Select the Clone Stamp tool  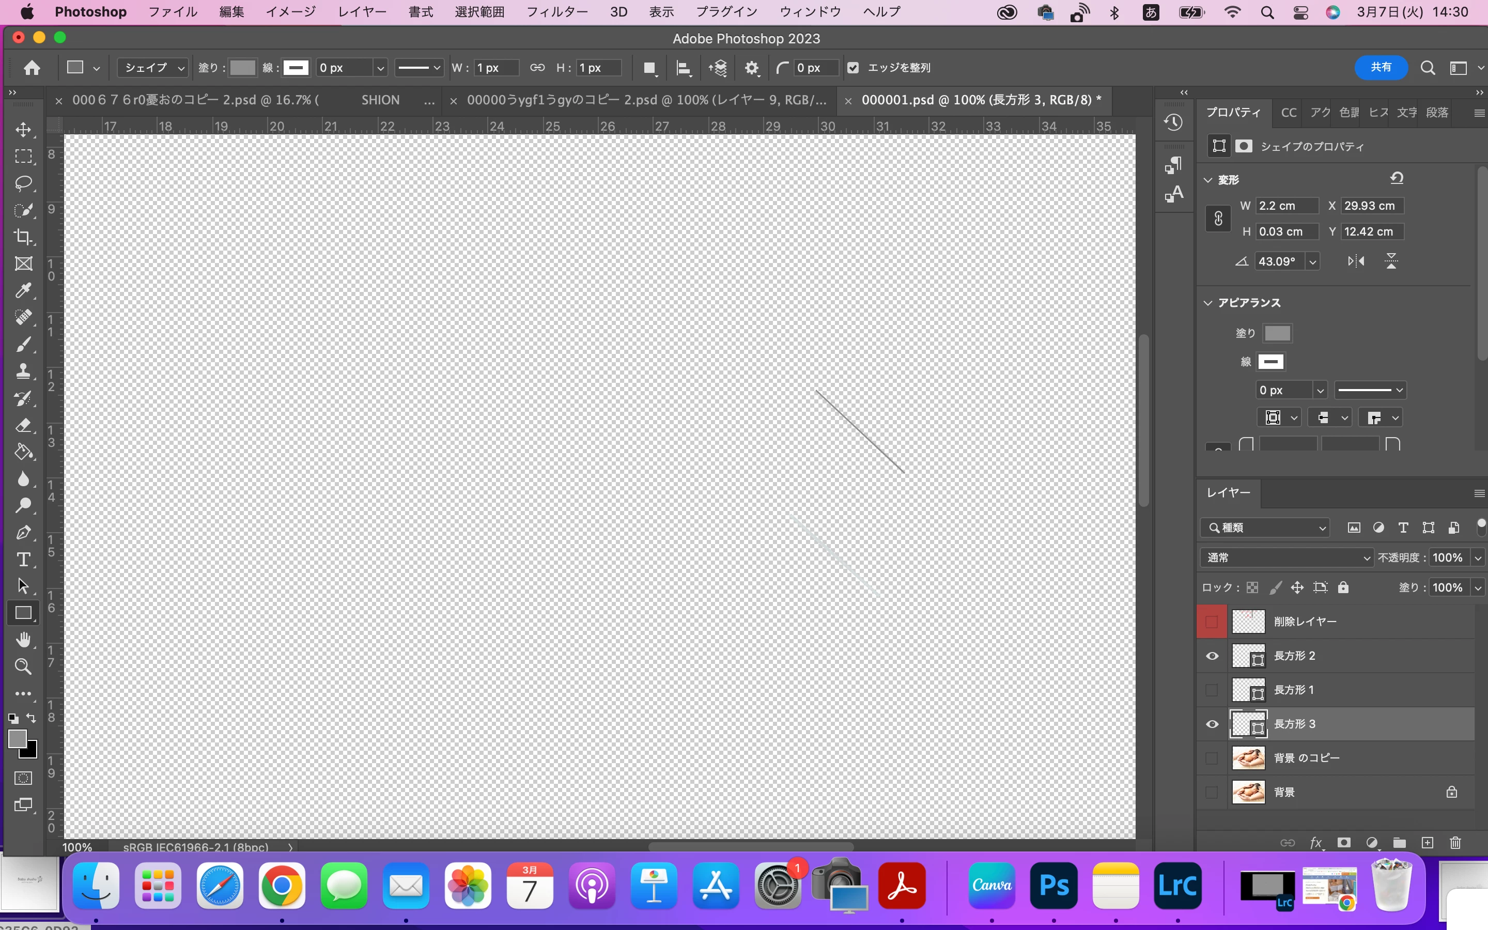(x=23, y=371)
